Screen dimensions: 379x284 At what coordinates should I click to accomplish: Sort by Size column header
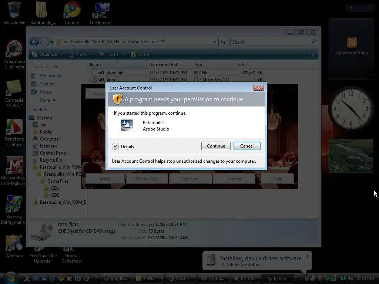(x=251, y=65)
